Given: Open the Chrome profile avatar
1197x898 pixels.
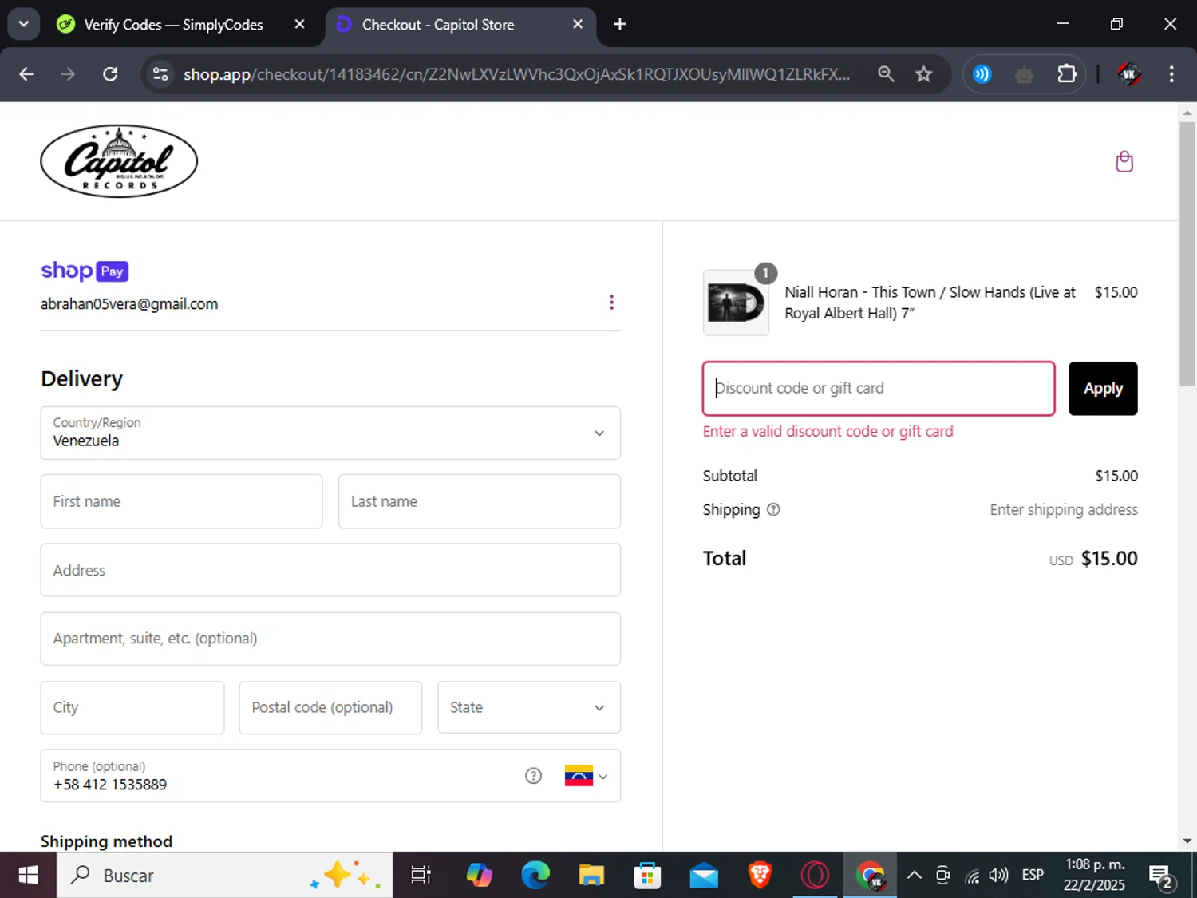Looking at the screenshot, I should [1128, 74].
